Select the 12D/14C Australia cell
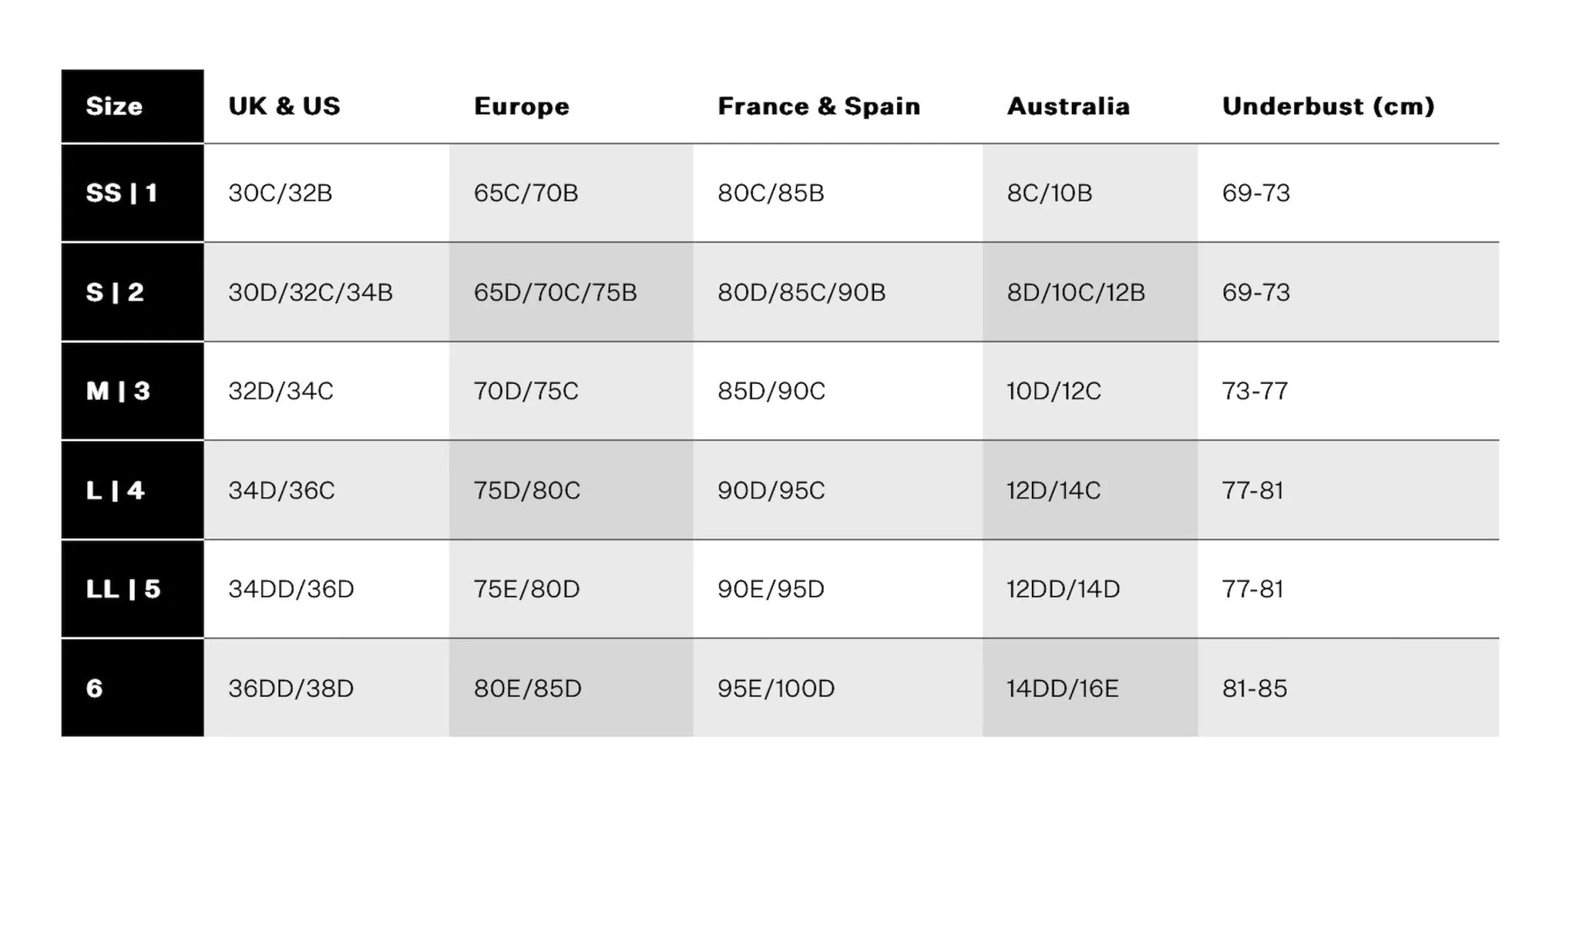1576x939 pixels. pos(1053,490)
